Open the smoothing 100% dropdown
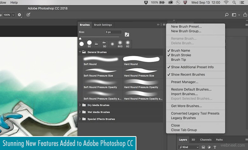 pos(13,15)
